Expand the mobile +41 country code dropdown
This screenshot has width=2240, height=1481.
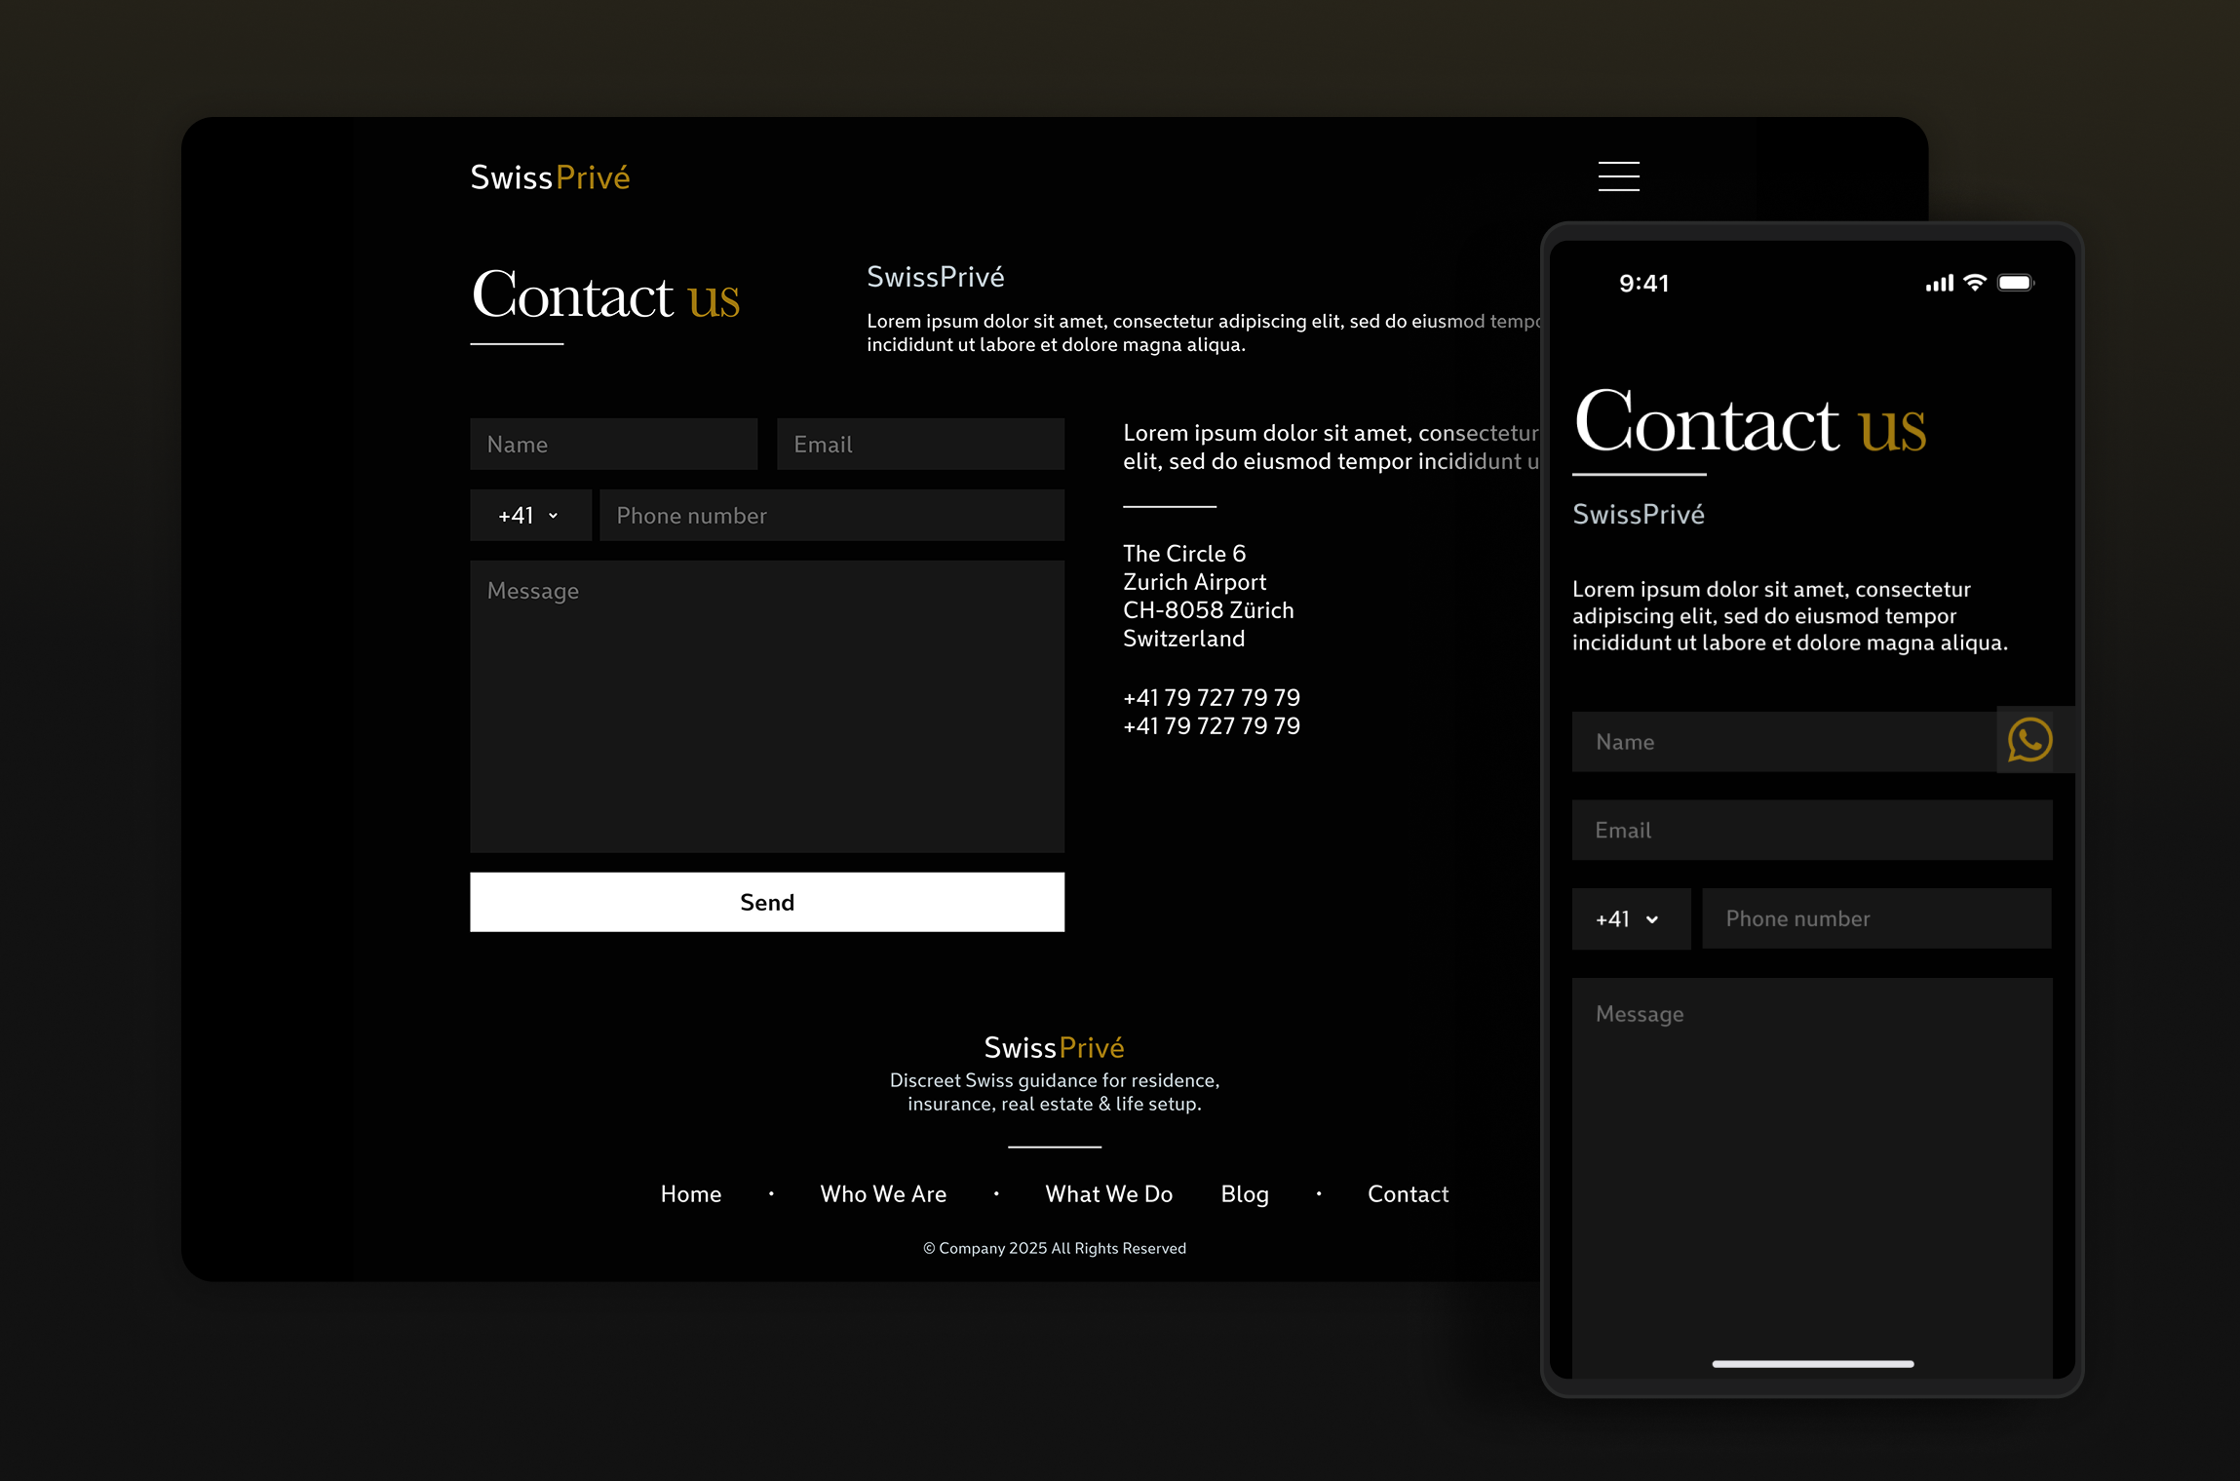point(1630,919)
